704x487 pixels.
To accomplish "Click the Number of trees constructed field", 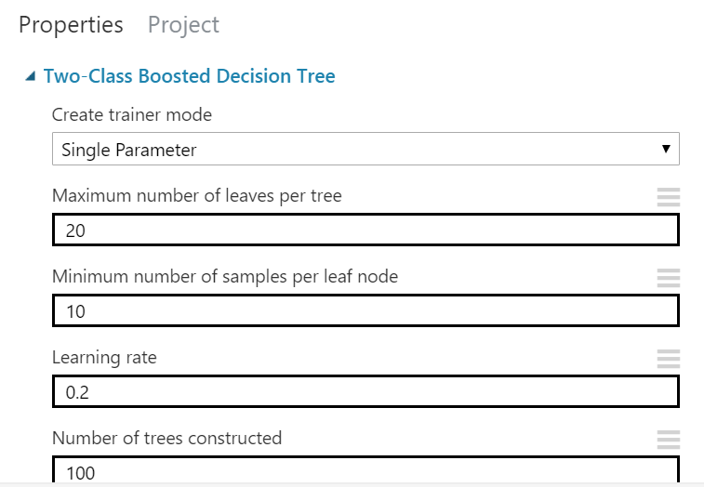I will tap(365, 470).
